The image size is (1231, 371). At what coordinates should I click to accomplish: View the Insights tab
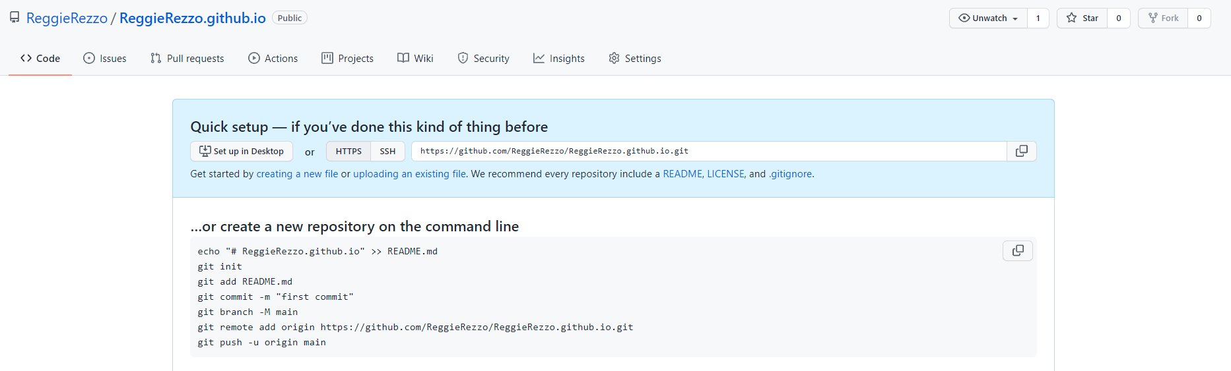pyautogui.click(x=559, y=58)
